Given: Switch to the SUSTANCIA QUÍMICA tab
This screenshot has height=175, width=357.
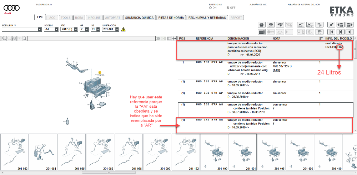Looking at the screenshot, I should [x=140, y=17].
